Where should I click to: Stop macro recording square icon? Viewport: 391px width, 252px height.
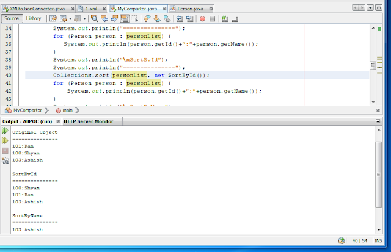click(x=212, y=19)
